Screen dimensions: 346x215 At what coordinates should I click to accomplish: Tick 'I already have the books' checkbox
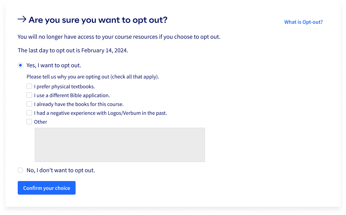29,104
